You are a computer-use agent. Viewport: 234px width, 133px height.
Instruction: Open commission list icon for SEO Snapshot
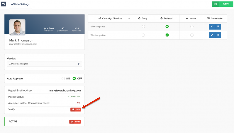point(218,27)
